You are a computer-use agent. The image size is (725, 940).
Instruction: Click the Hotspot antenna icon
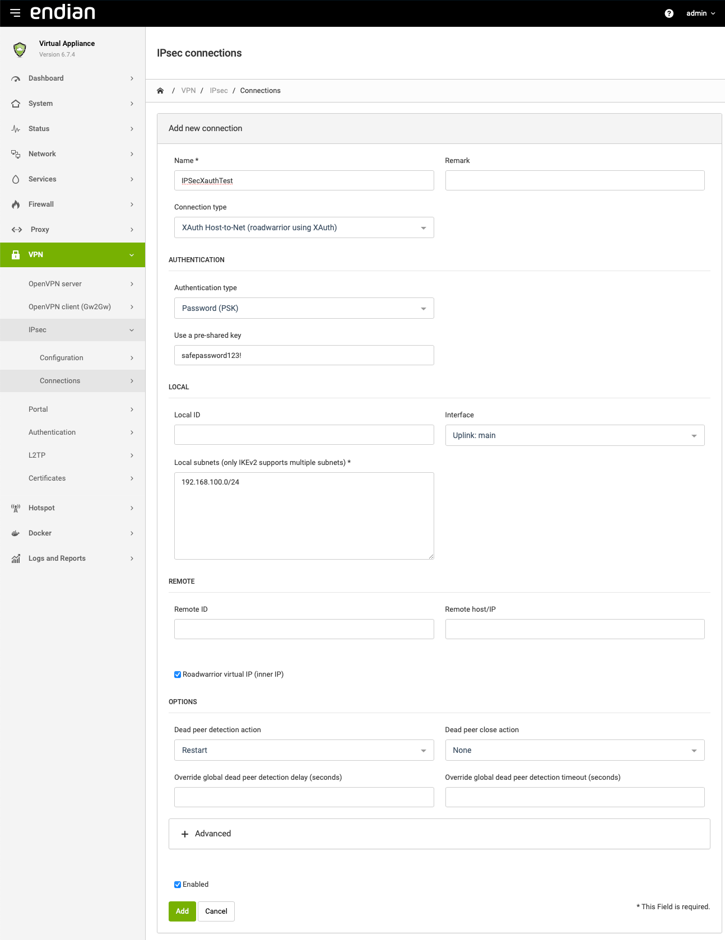pos(16,508)
